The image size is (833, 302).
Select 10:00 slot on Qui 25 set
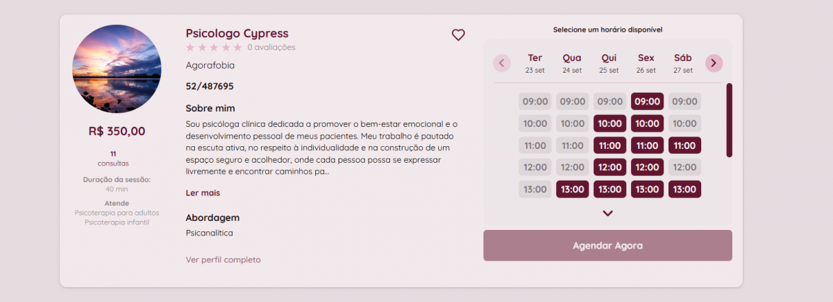click(609, 123)
